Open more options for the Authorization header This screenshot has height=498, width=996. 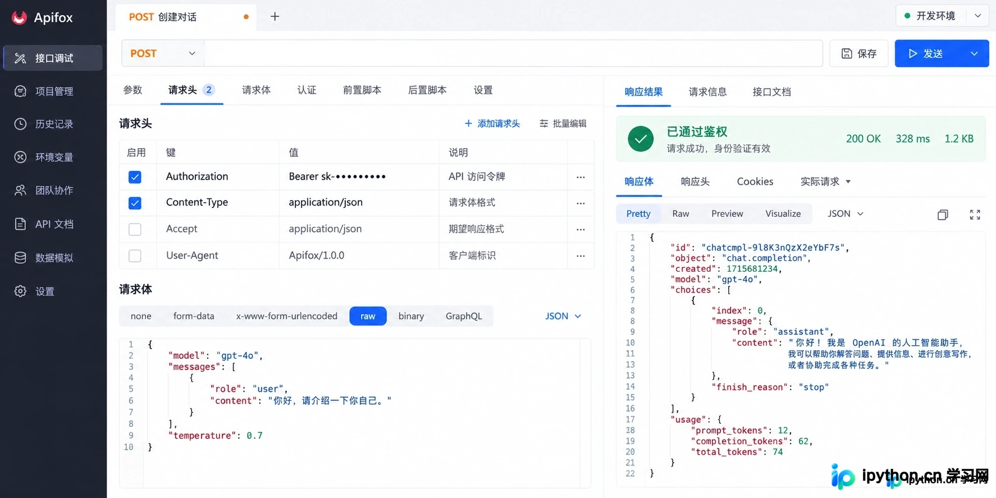tap(581, 177)
